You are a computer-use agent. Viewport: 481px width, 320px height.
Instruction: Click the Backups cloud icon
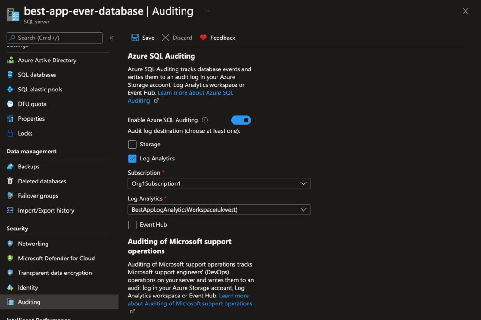[x=10, y=167]
